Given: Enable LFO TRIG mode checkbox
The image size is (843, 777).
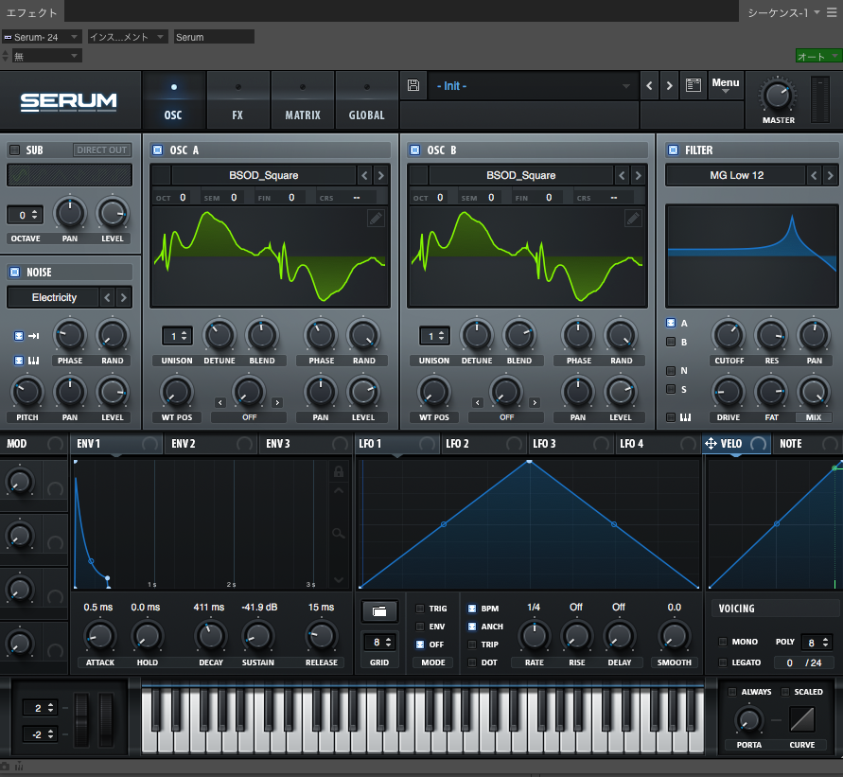Looking at the screenshot, I should pyautogui.click(x=420, y=609).
